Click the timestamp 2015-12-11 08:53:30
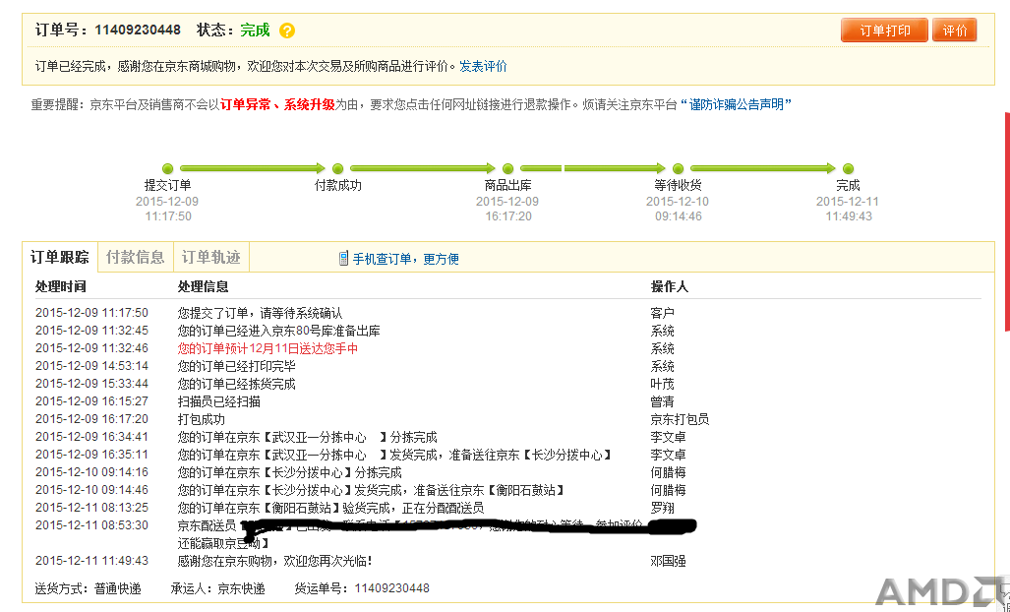The height and width of the screenshot is (612, 1010). 91,525
